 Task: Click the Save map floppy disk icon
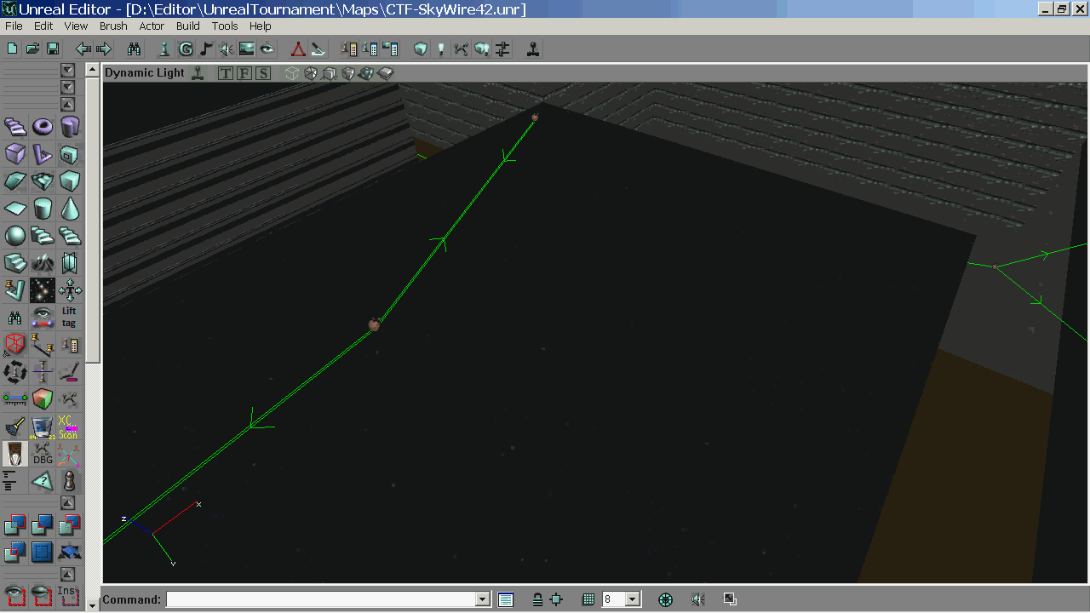coord(53,49)
